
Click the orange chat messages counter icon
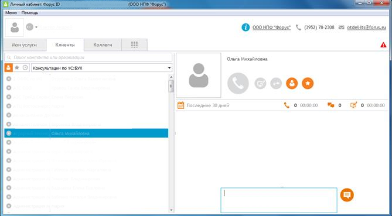(330, 105)
